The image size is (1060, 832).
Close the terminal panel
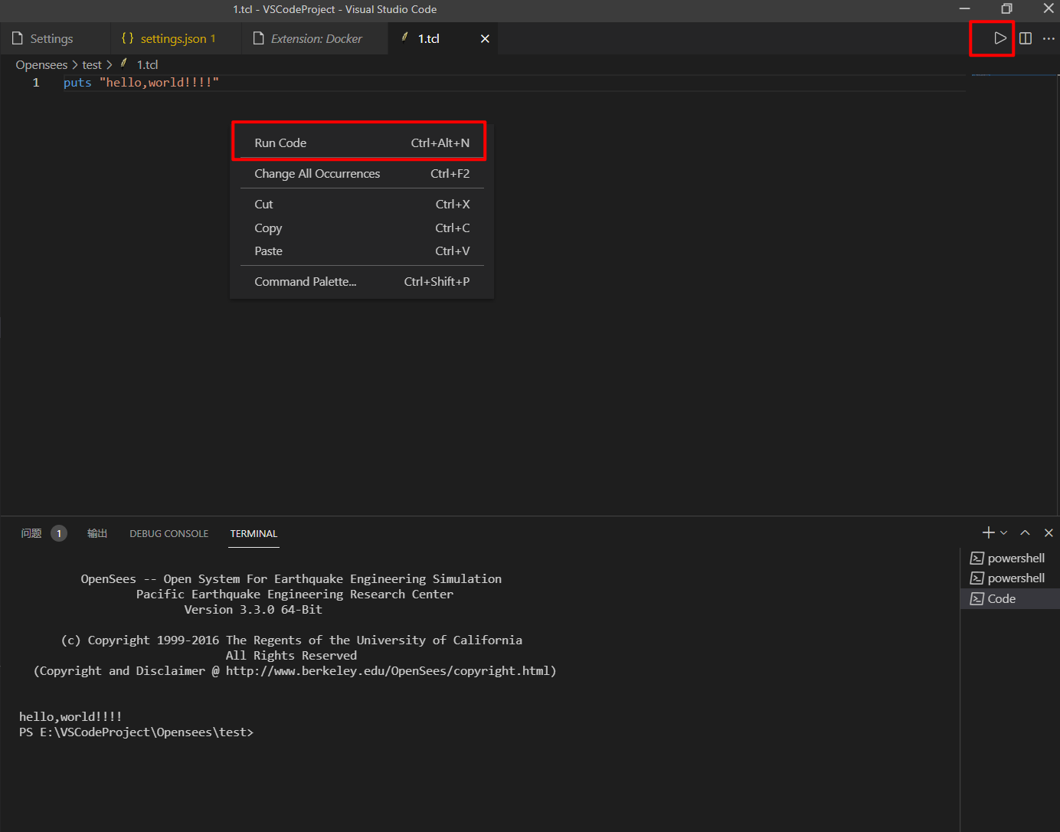click(x=1049, y=532)
